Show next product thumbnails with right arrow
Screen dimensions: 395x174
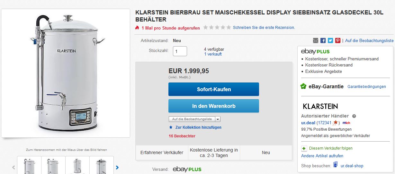(x=117, y=167)
